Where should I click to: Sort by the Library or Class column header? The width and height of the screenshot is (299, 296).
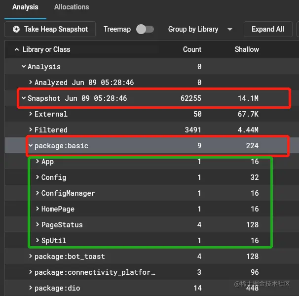[46, 49]
